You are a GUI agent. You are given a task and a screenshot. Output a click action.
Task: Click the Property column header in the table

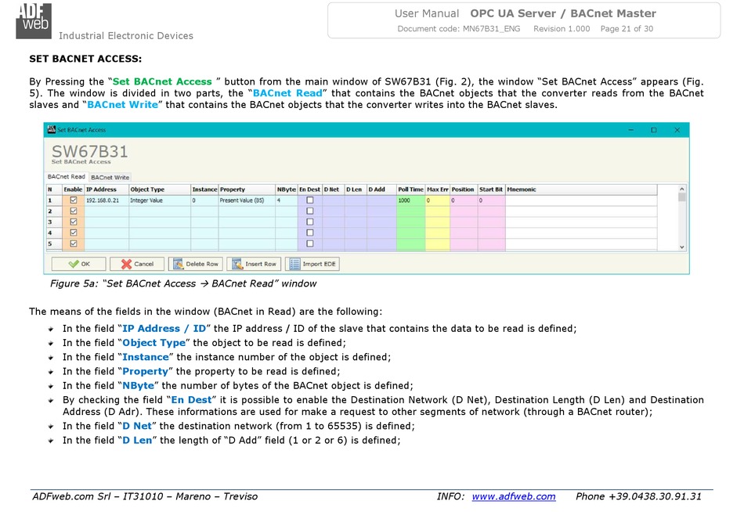[x=247, y=189]
